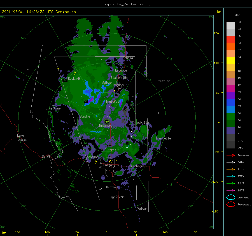Select the yellow 54 dBZ color swatch
This screenshot has width=252, height=236.
(231, 60)
